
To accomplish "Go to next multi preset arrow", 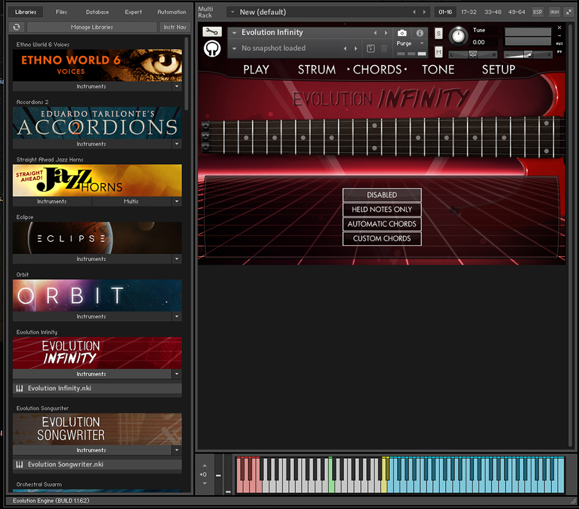I will pyautogui.click(x=425, y=12).
